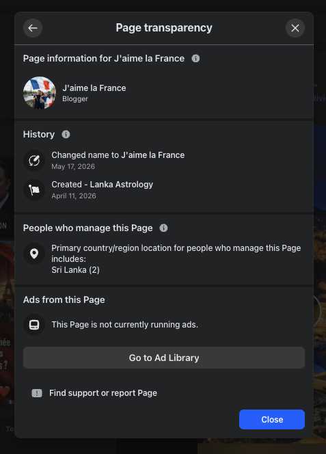
Task: Click the ads monitor icon
Action: 34,325
